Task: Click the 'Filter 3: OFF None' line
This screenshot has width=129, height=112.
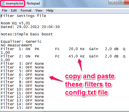Action: [x=22, y=64]
